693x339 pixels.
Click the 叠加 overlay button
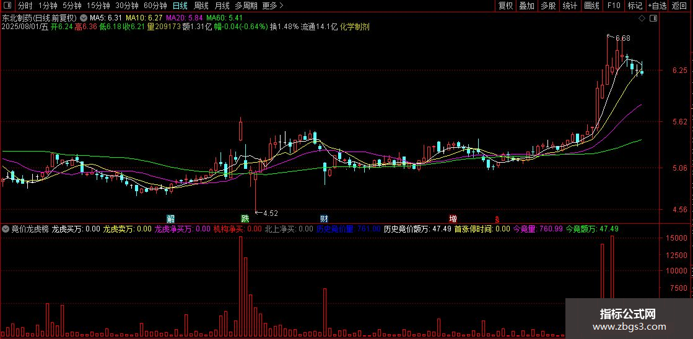point(527,6)
